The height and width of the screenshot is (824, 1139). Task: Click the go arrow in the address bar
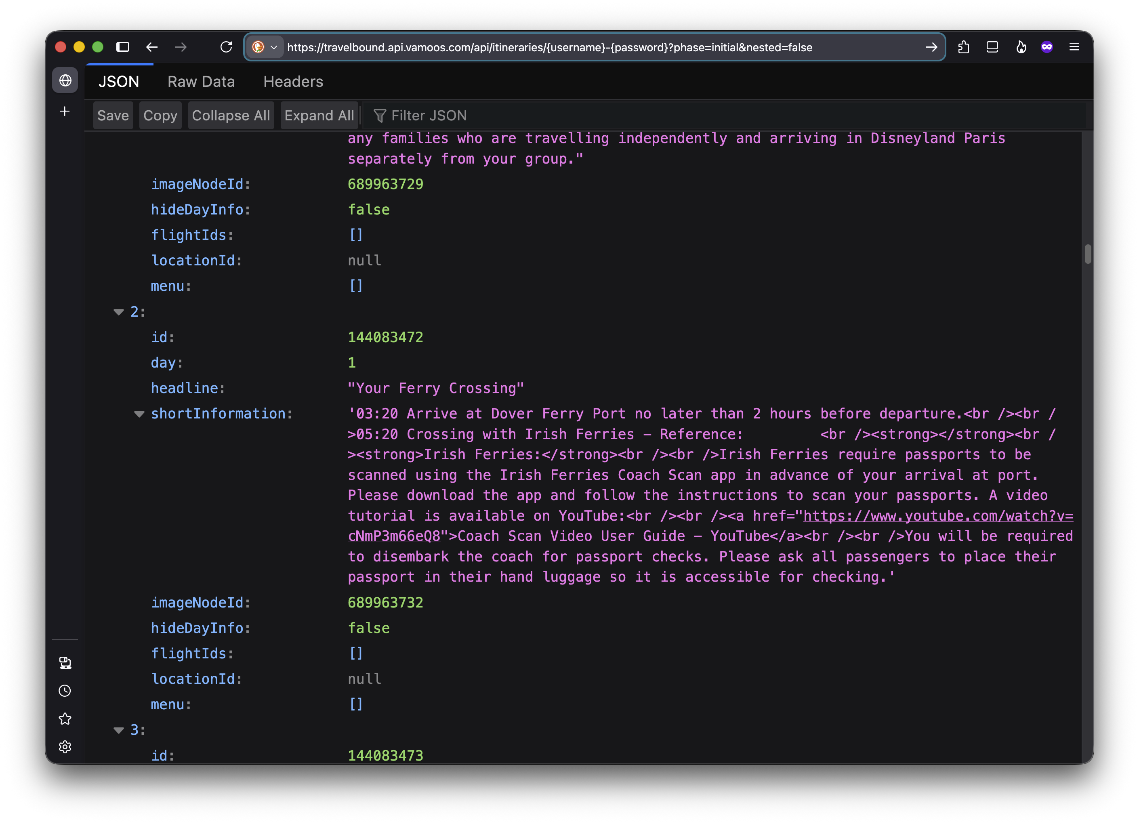tap(931, 47)
